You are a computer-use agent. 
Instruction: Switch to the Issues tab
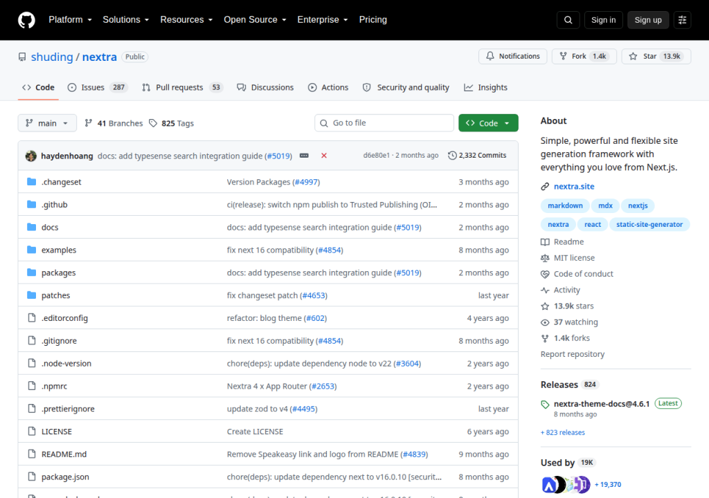pyautogui.click(x=98, y=87)
